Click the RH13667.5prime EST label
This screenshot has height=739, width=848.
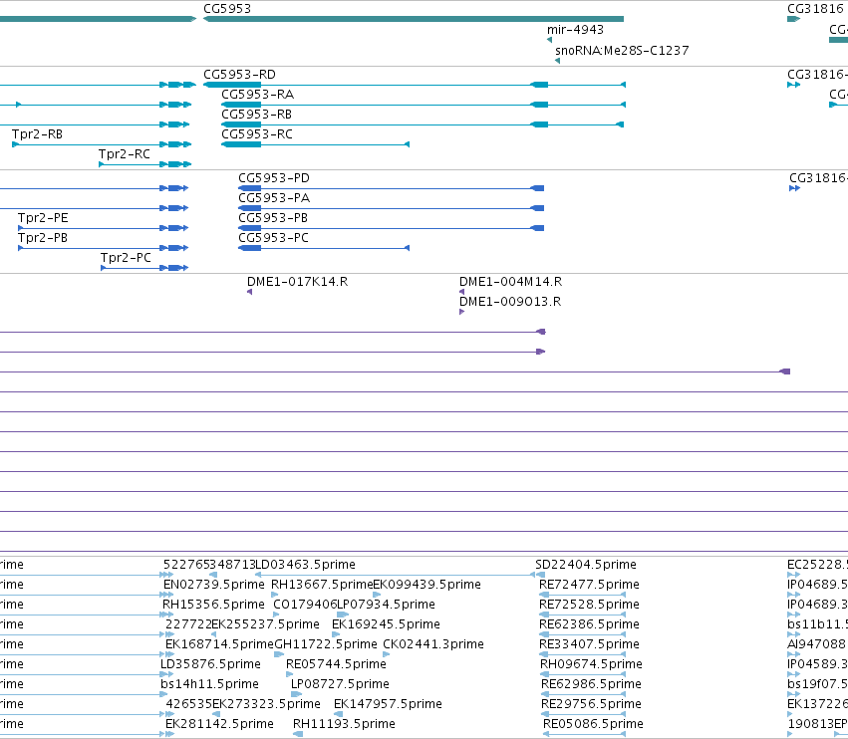pyautogui.click(x=322, y=585)
